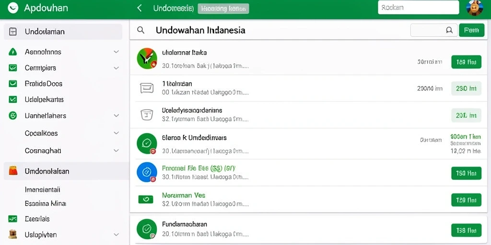Click the Undorlaman document icon
The width and height of the screenshot is (491, 245).
tap(13, 32)
